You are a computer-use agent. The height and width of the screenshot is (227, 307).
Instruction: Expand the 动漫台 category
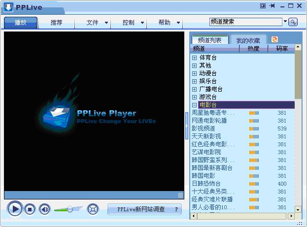pyautogui.click(x=194, y=73)
